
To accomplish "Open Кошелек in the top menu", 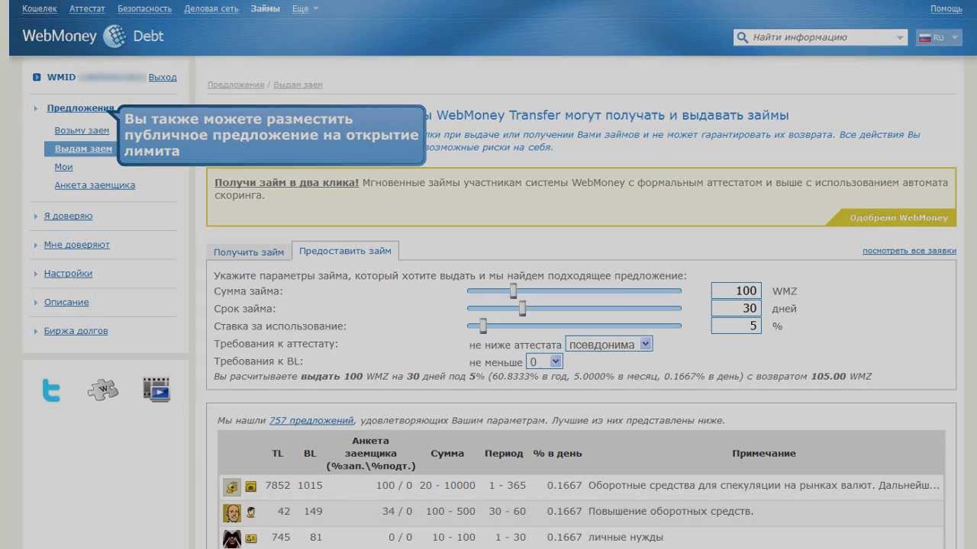I will 40,9.
